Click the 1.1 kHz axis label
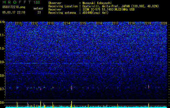The height and width of the screenshot is (108, 170). tap(2, 35)
